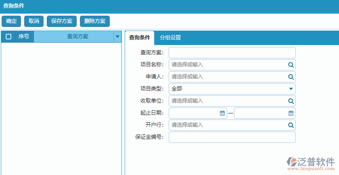Open the end date calendar picker
The width and height of the screenshot is (339, 175).
(291, 113)
